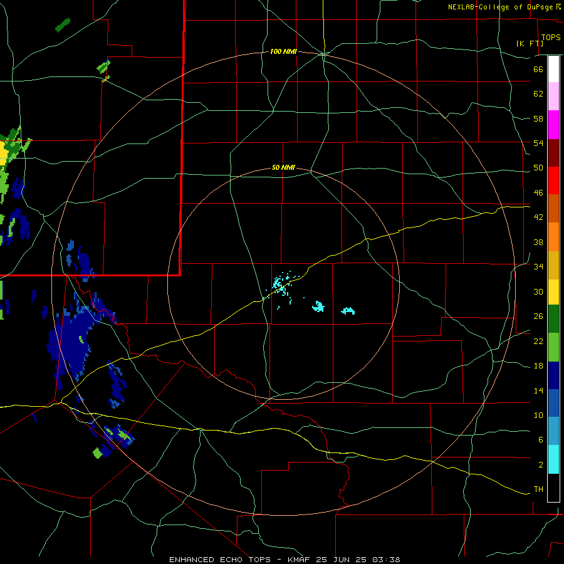Click the 'TH' legend label
Image resolution: width=564 pixels, height=564 pixels.
[x=538, y=489]
